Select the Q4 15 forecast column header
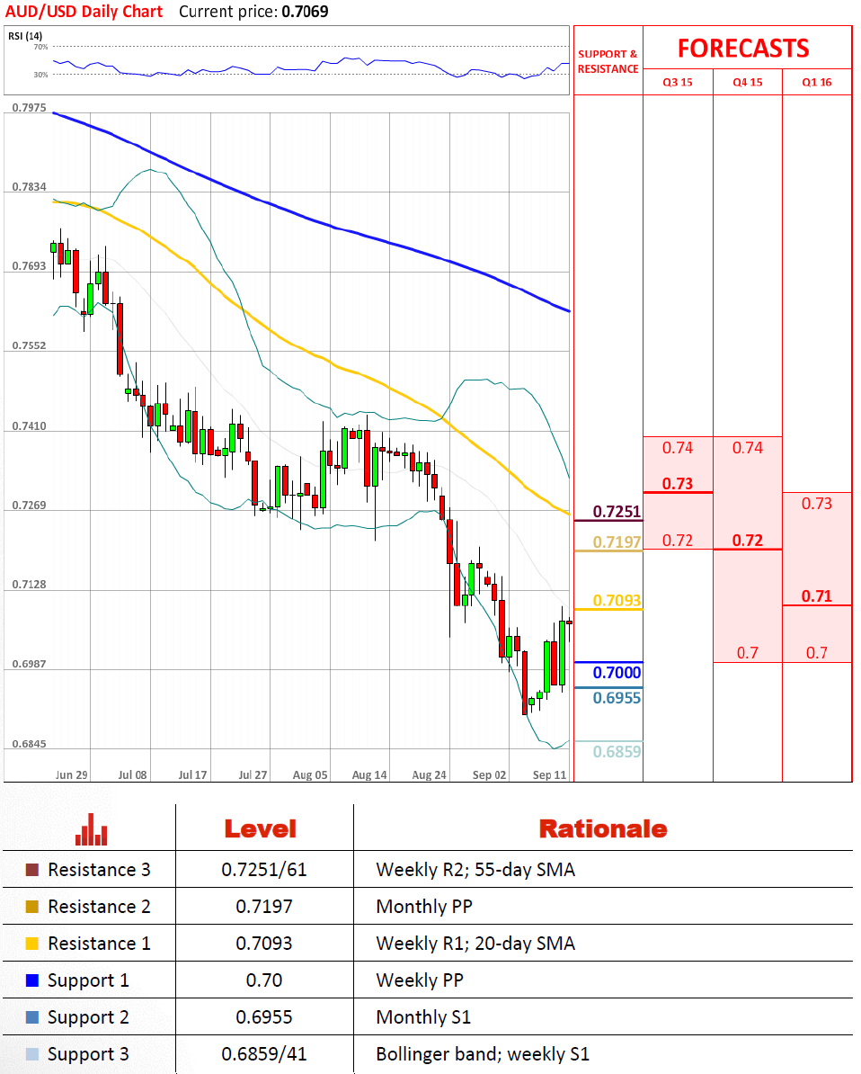 point(748,82)
